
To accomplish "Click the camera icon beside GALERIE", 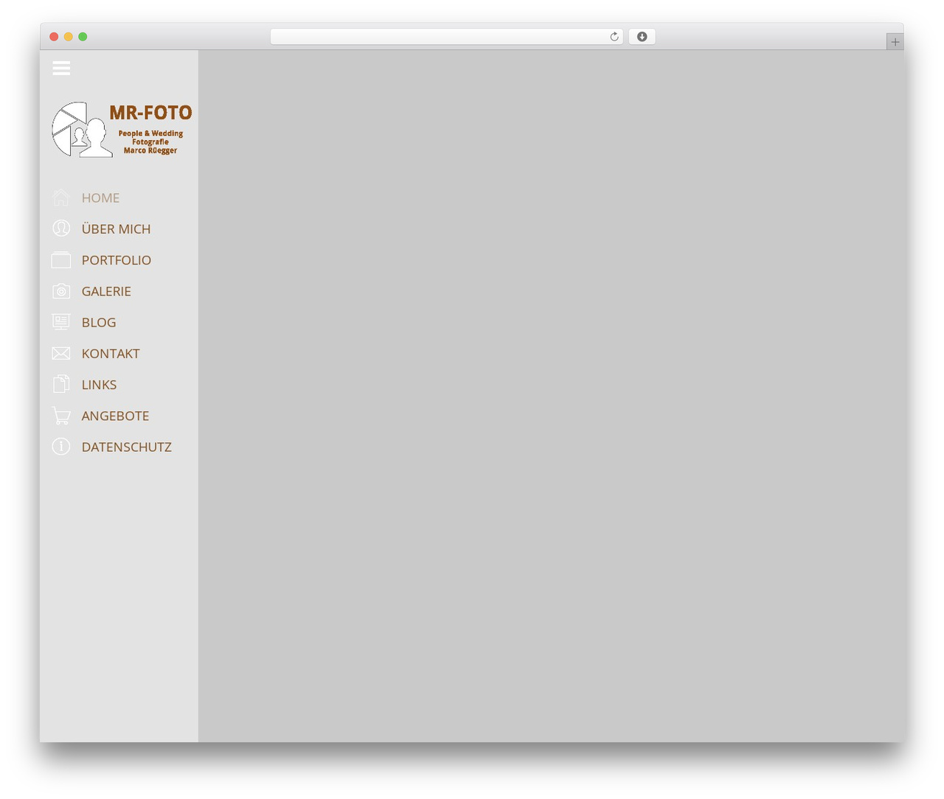I will (61, 291).
